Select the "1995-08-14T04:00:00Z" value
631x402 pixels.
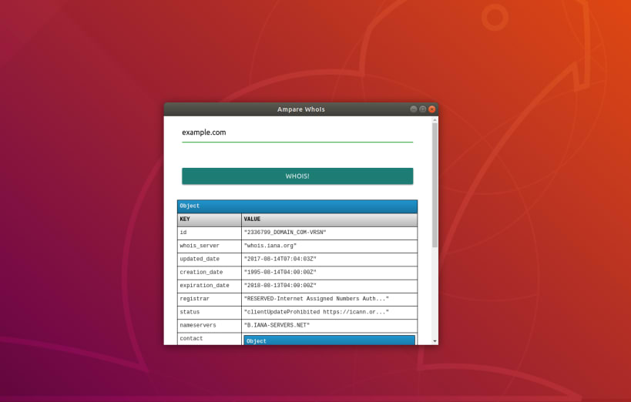(329, 273)
